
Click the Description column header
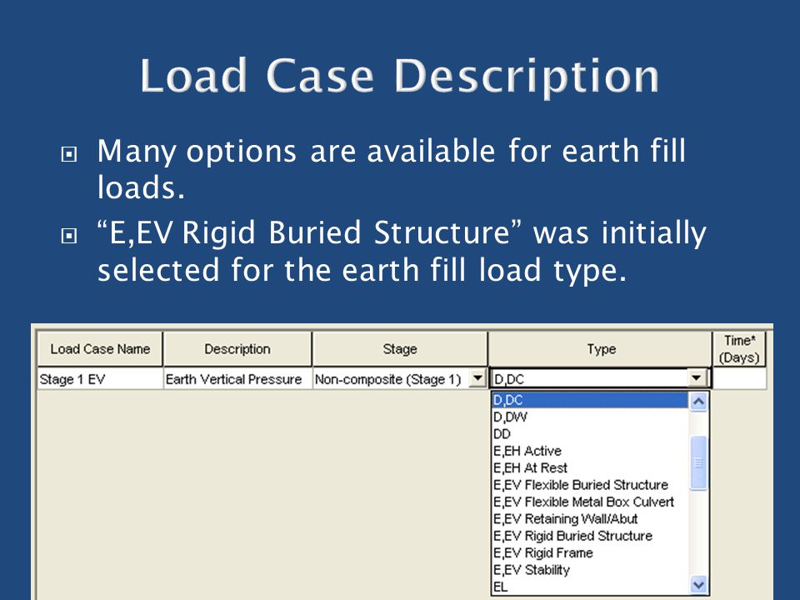pos(237,349)
